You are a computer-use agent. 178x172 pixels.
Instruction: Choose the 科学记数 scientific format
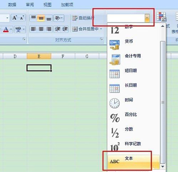point(133,147)
